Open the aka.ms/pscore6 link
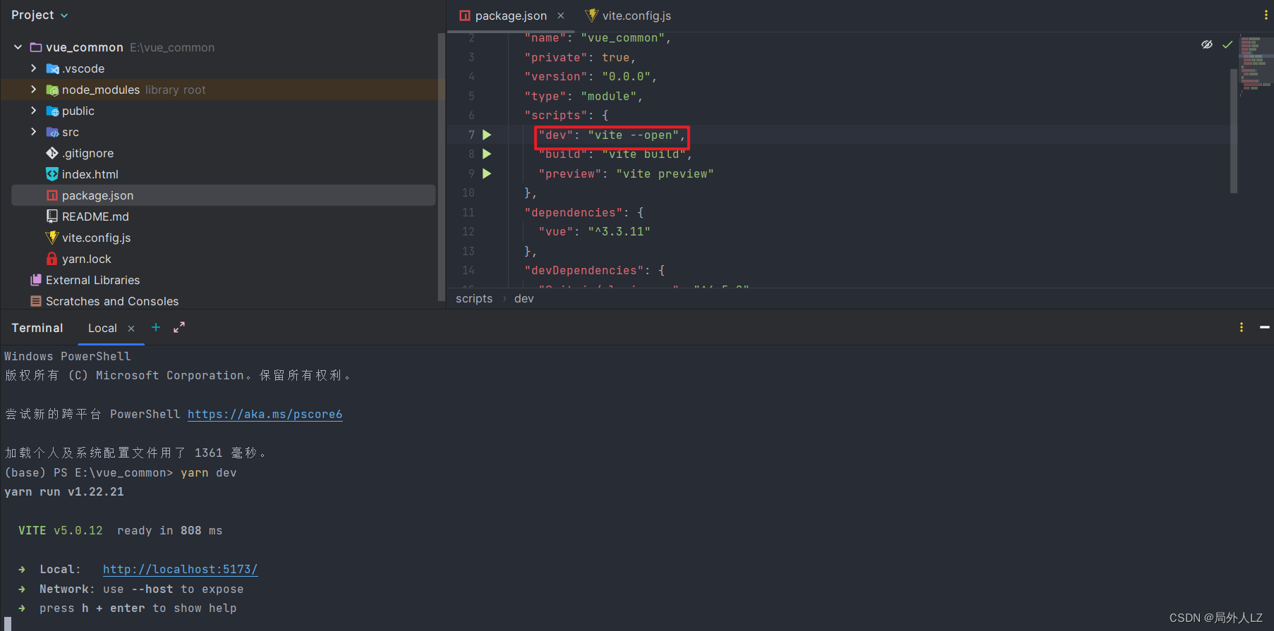The image size is (1274, 631). tap(265, 415)
